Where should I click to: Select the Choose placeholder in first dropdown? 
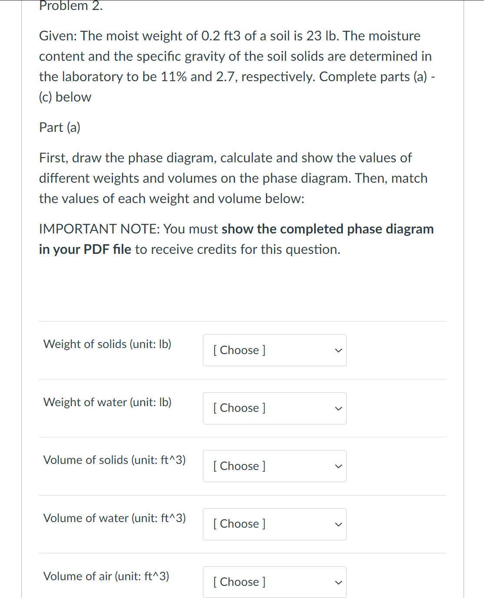pos(239,350)
